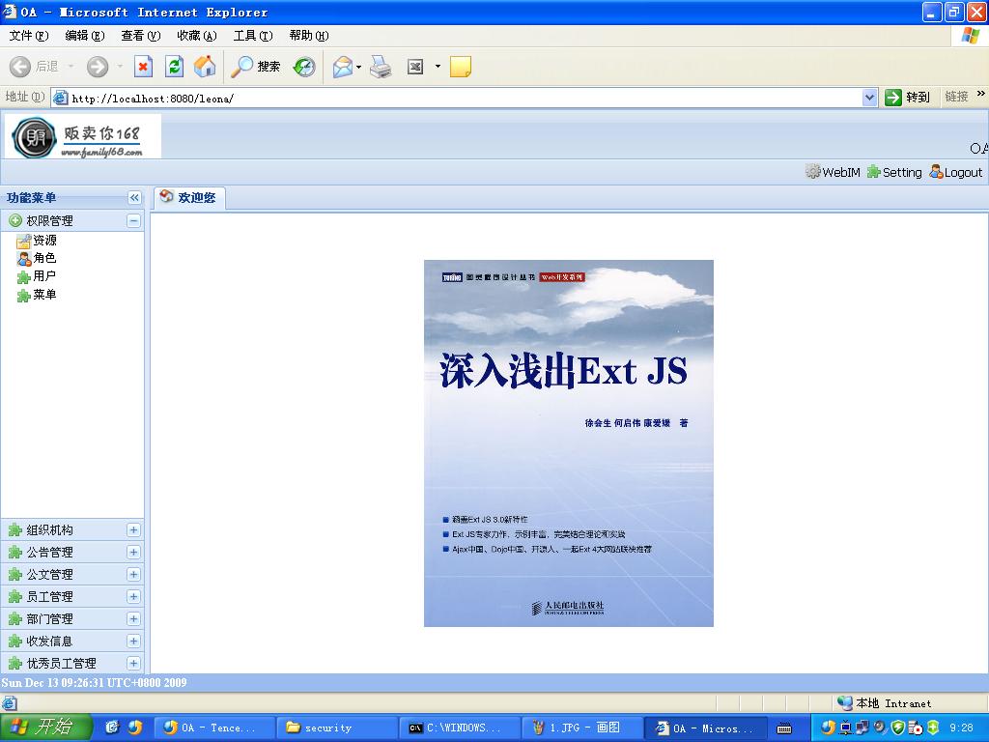Select 用户 in the tree
989x742 pixels.
coord(44,275)
